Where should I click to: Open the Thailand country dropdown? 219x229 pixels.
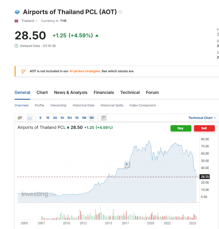click(x=36, y=21)
